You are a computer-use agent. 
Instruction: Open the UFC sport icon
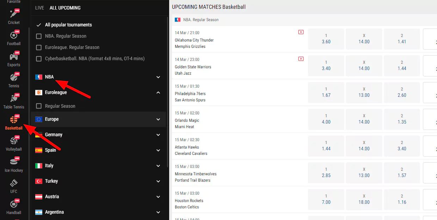point(14,184)
